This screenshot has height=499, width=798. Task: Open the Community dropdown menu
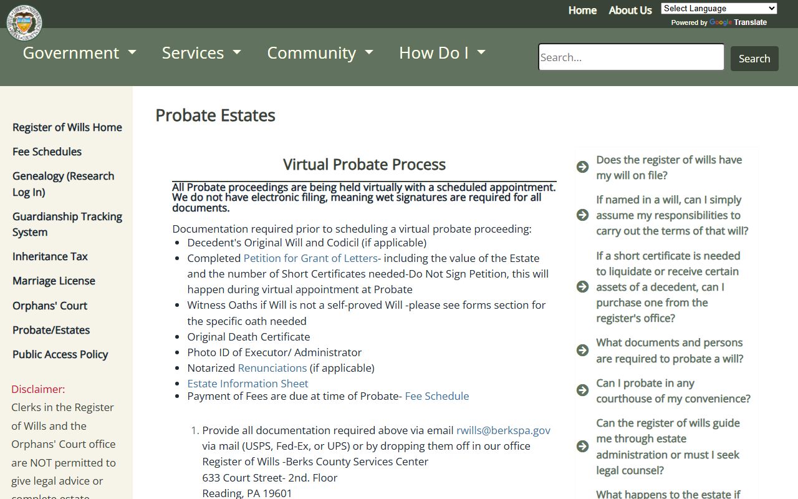[x=320, y=53]
